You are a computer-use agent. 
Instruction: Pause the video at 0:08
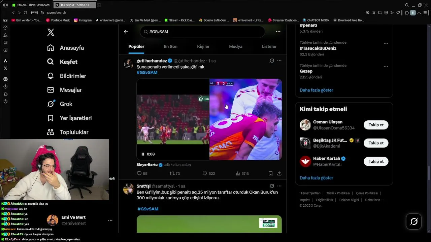(143, 154)
